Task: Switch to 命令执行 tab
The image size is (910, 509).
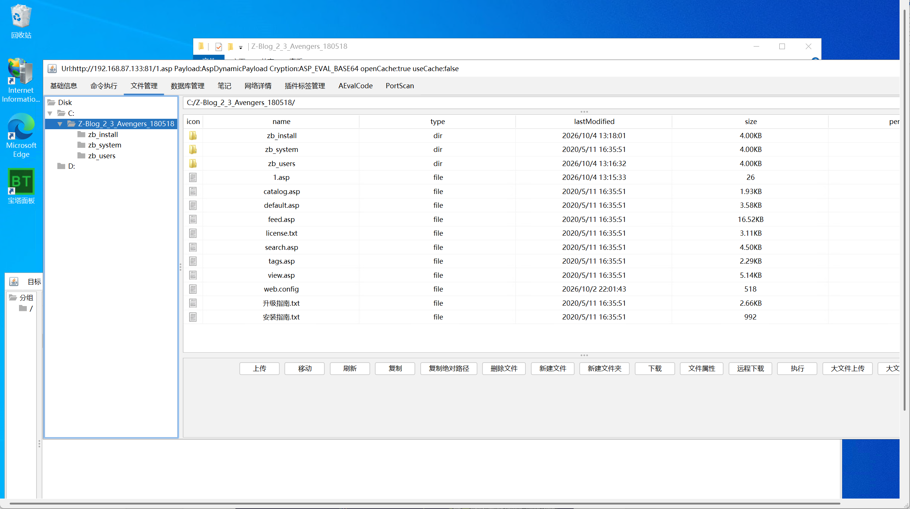Action: coord(104,86)
